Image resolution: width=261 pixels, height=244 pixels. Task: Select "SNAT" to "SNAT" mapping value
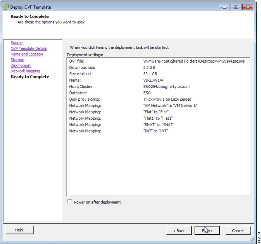pyautogui.click(x=159, y=125)
